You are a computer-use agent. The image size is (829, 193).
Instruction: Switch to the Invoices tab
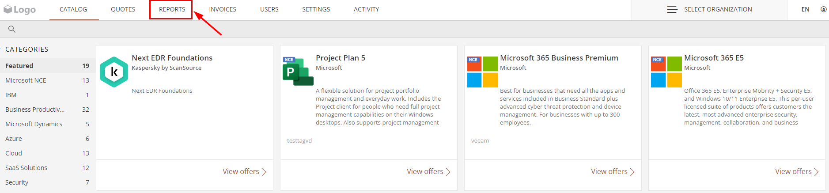(x=223, y=9)
